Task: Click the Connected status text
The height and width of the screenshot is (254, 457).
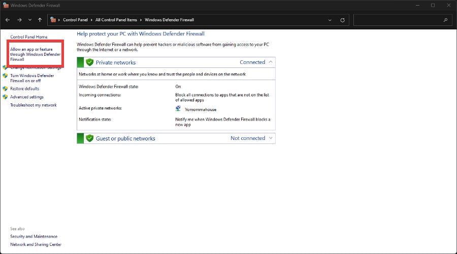Action: 252,62
